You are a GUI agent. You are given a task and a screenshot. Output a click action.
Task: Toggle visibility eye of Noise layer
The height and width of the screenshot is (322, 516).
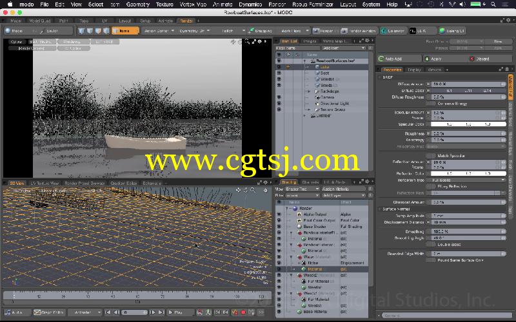coord(279,263)
